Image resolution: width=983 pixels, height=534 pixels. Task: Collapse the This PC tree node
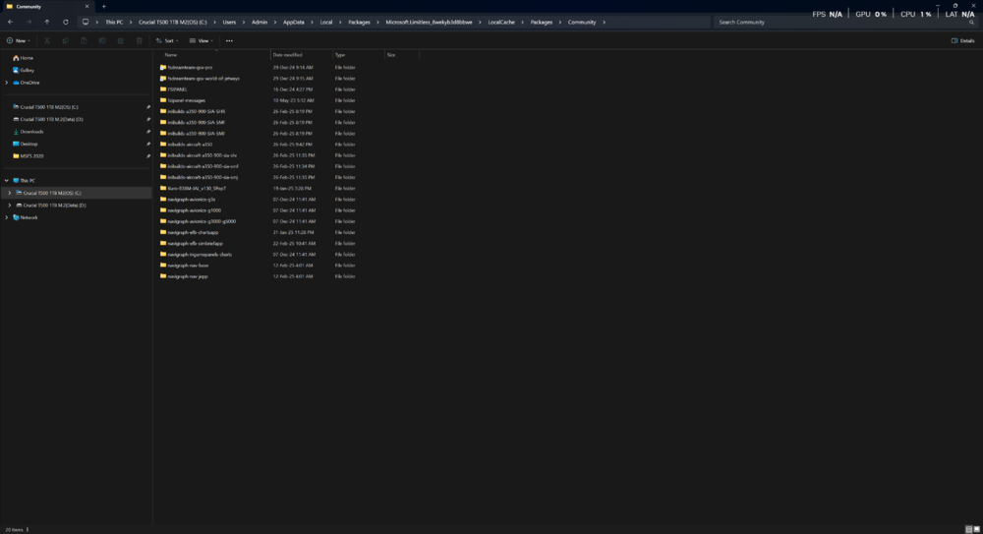point(6,181)
